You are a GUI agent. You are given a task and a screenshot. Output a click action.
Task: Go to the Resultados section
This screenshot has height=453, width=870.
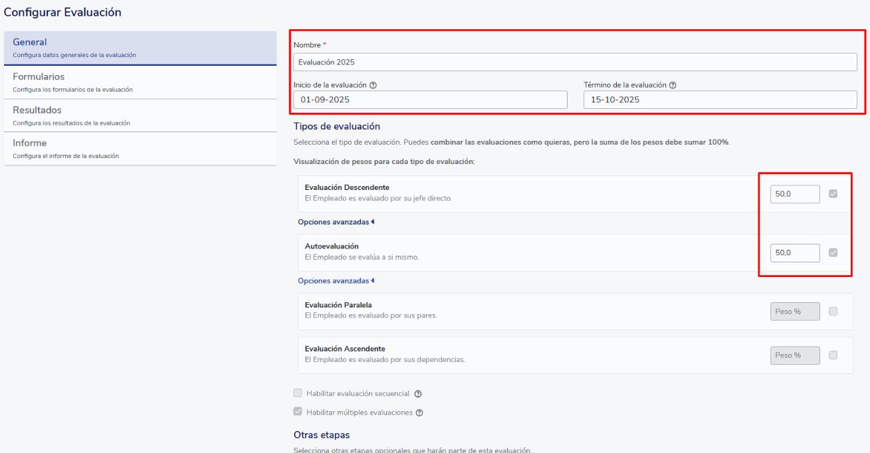click(140, 116)
